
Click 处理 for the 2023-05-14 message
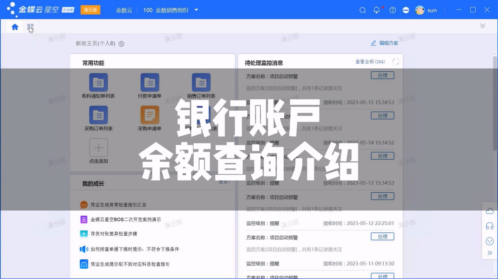(x=383, y=116)
